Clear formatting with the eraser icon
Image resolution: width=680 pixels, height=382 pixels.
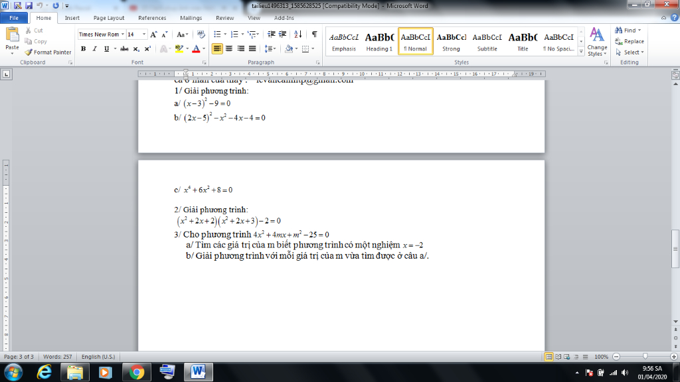tap(201, 34)
